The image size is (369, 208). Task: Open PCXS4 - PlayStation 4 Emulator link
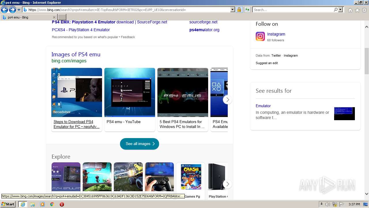81,30
